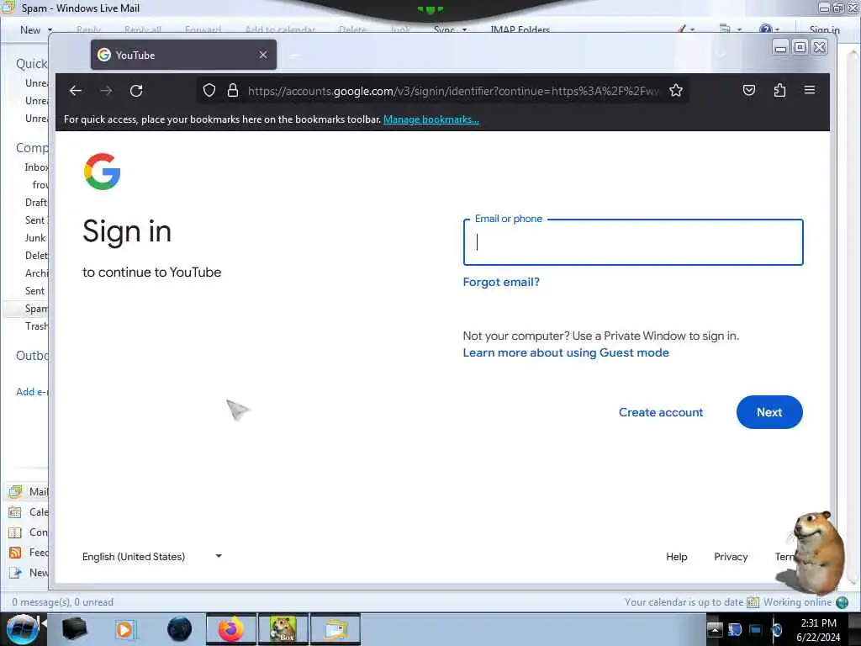
Task: Open the hamster Box taskbar application
Action: tap(283, 629)
